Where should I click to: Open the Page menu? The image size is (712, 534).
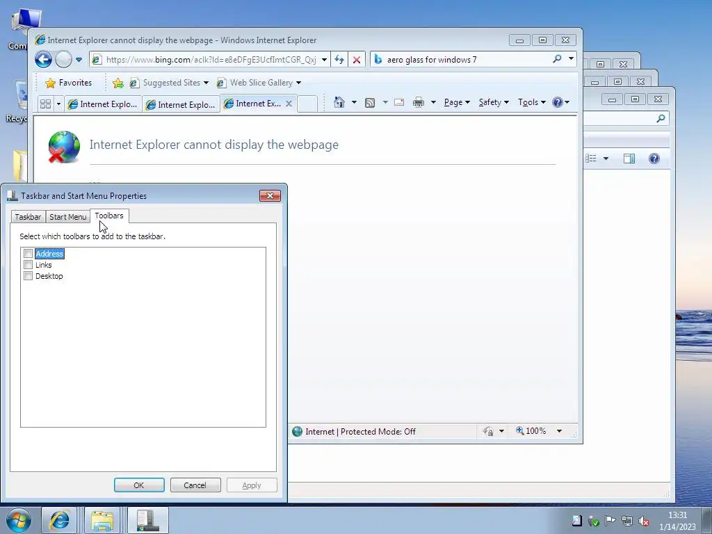tap(457, 102)
